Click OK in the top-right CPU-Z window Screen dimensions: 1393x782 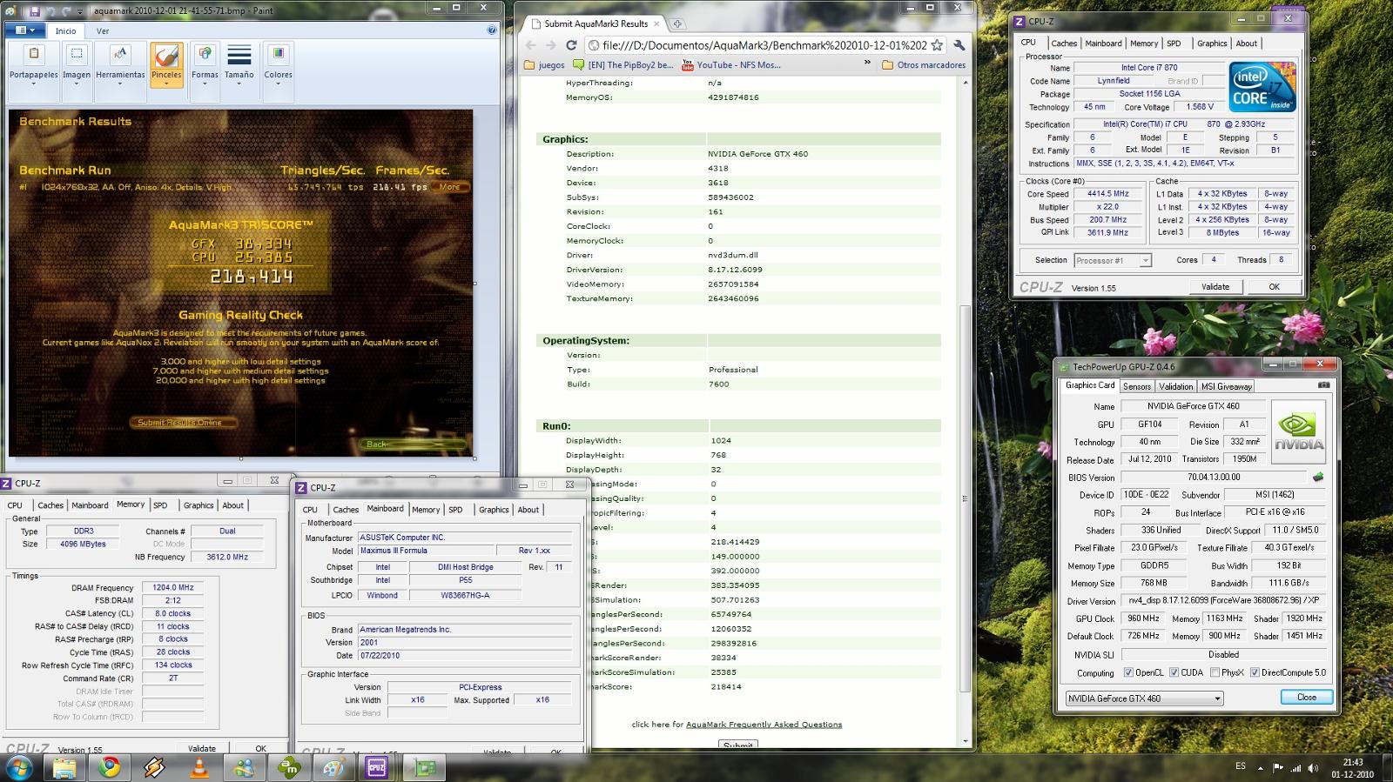[x=1274, y=287]
